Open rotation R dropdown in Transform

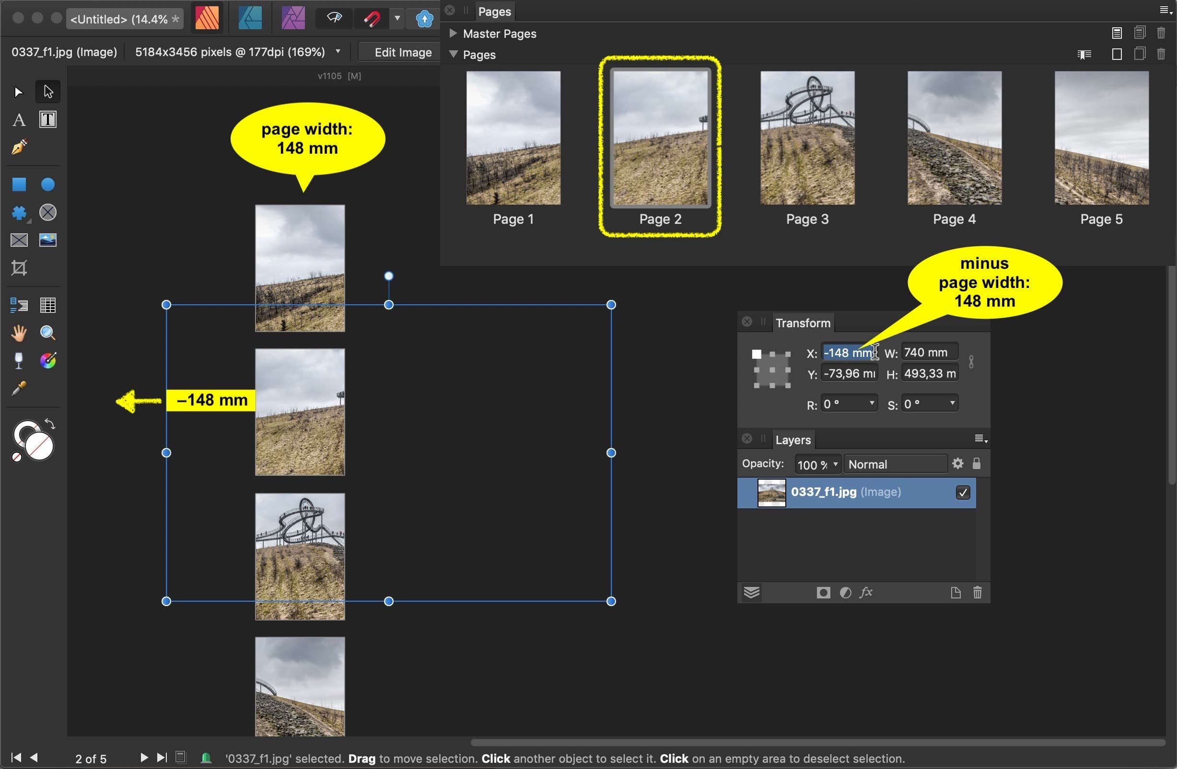(872, 403)
